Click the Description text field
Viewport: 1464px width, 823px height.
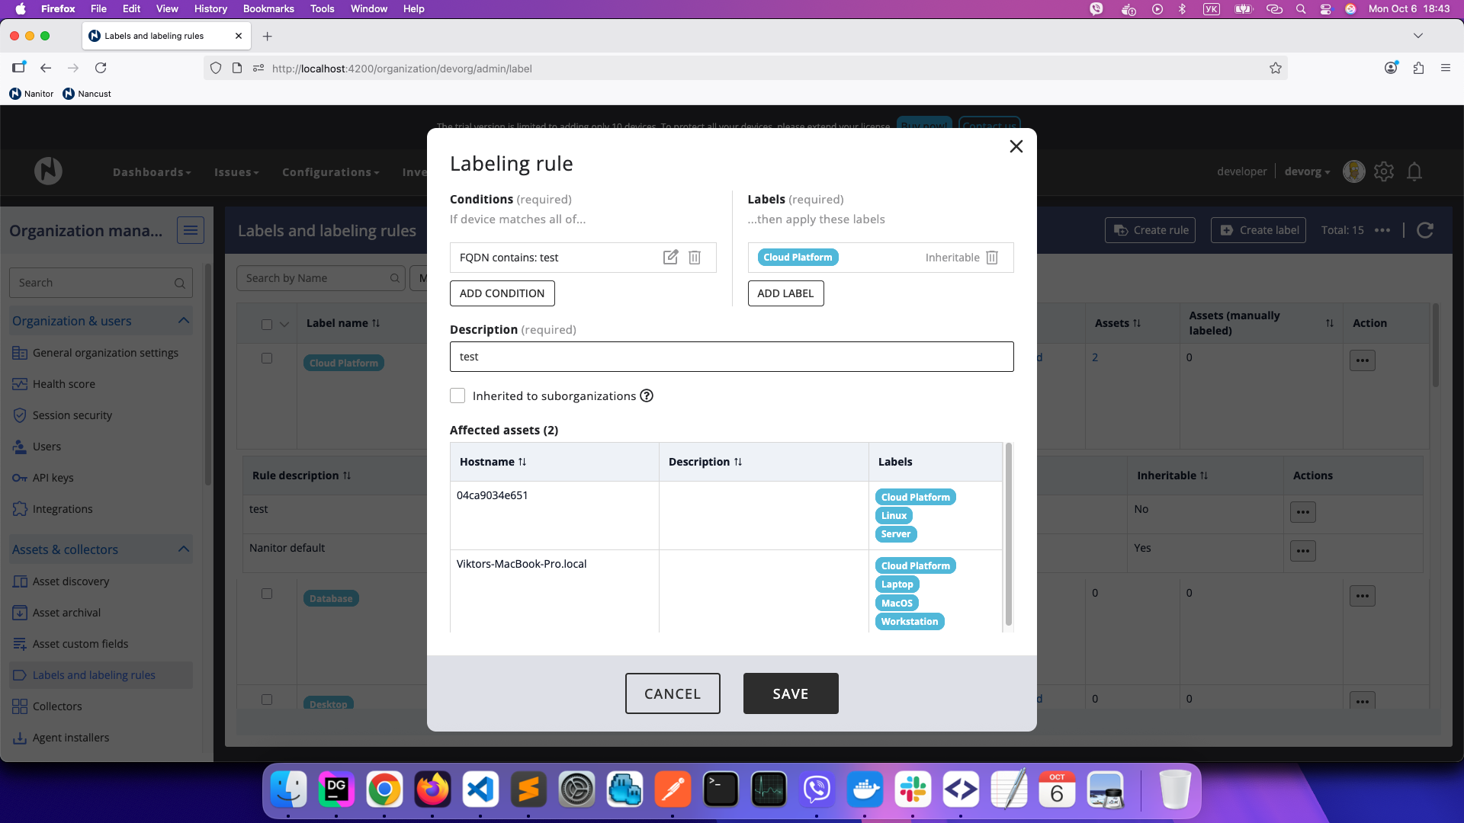(731, 357)
